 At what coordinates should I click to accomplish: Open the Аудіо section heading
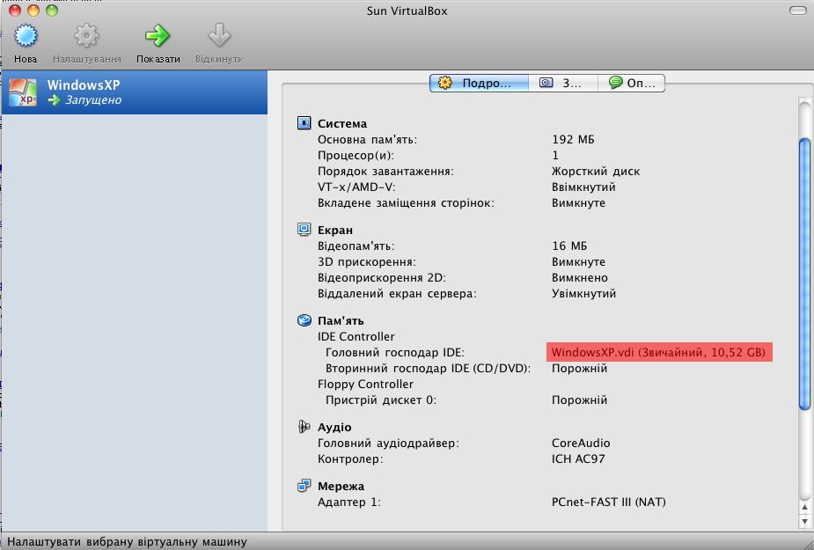334,428
